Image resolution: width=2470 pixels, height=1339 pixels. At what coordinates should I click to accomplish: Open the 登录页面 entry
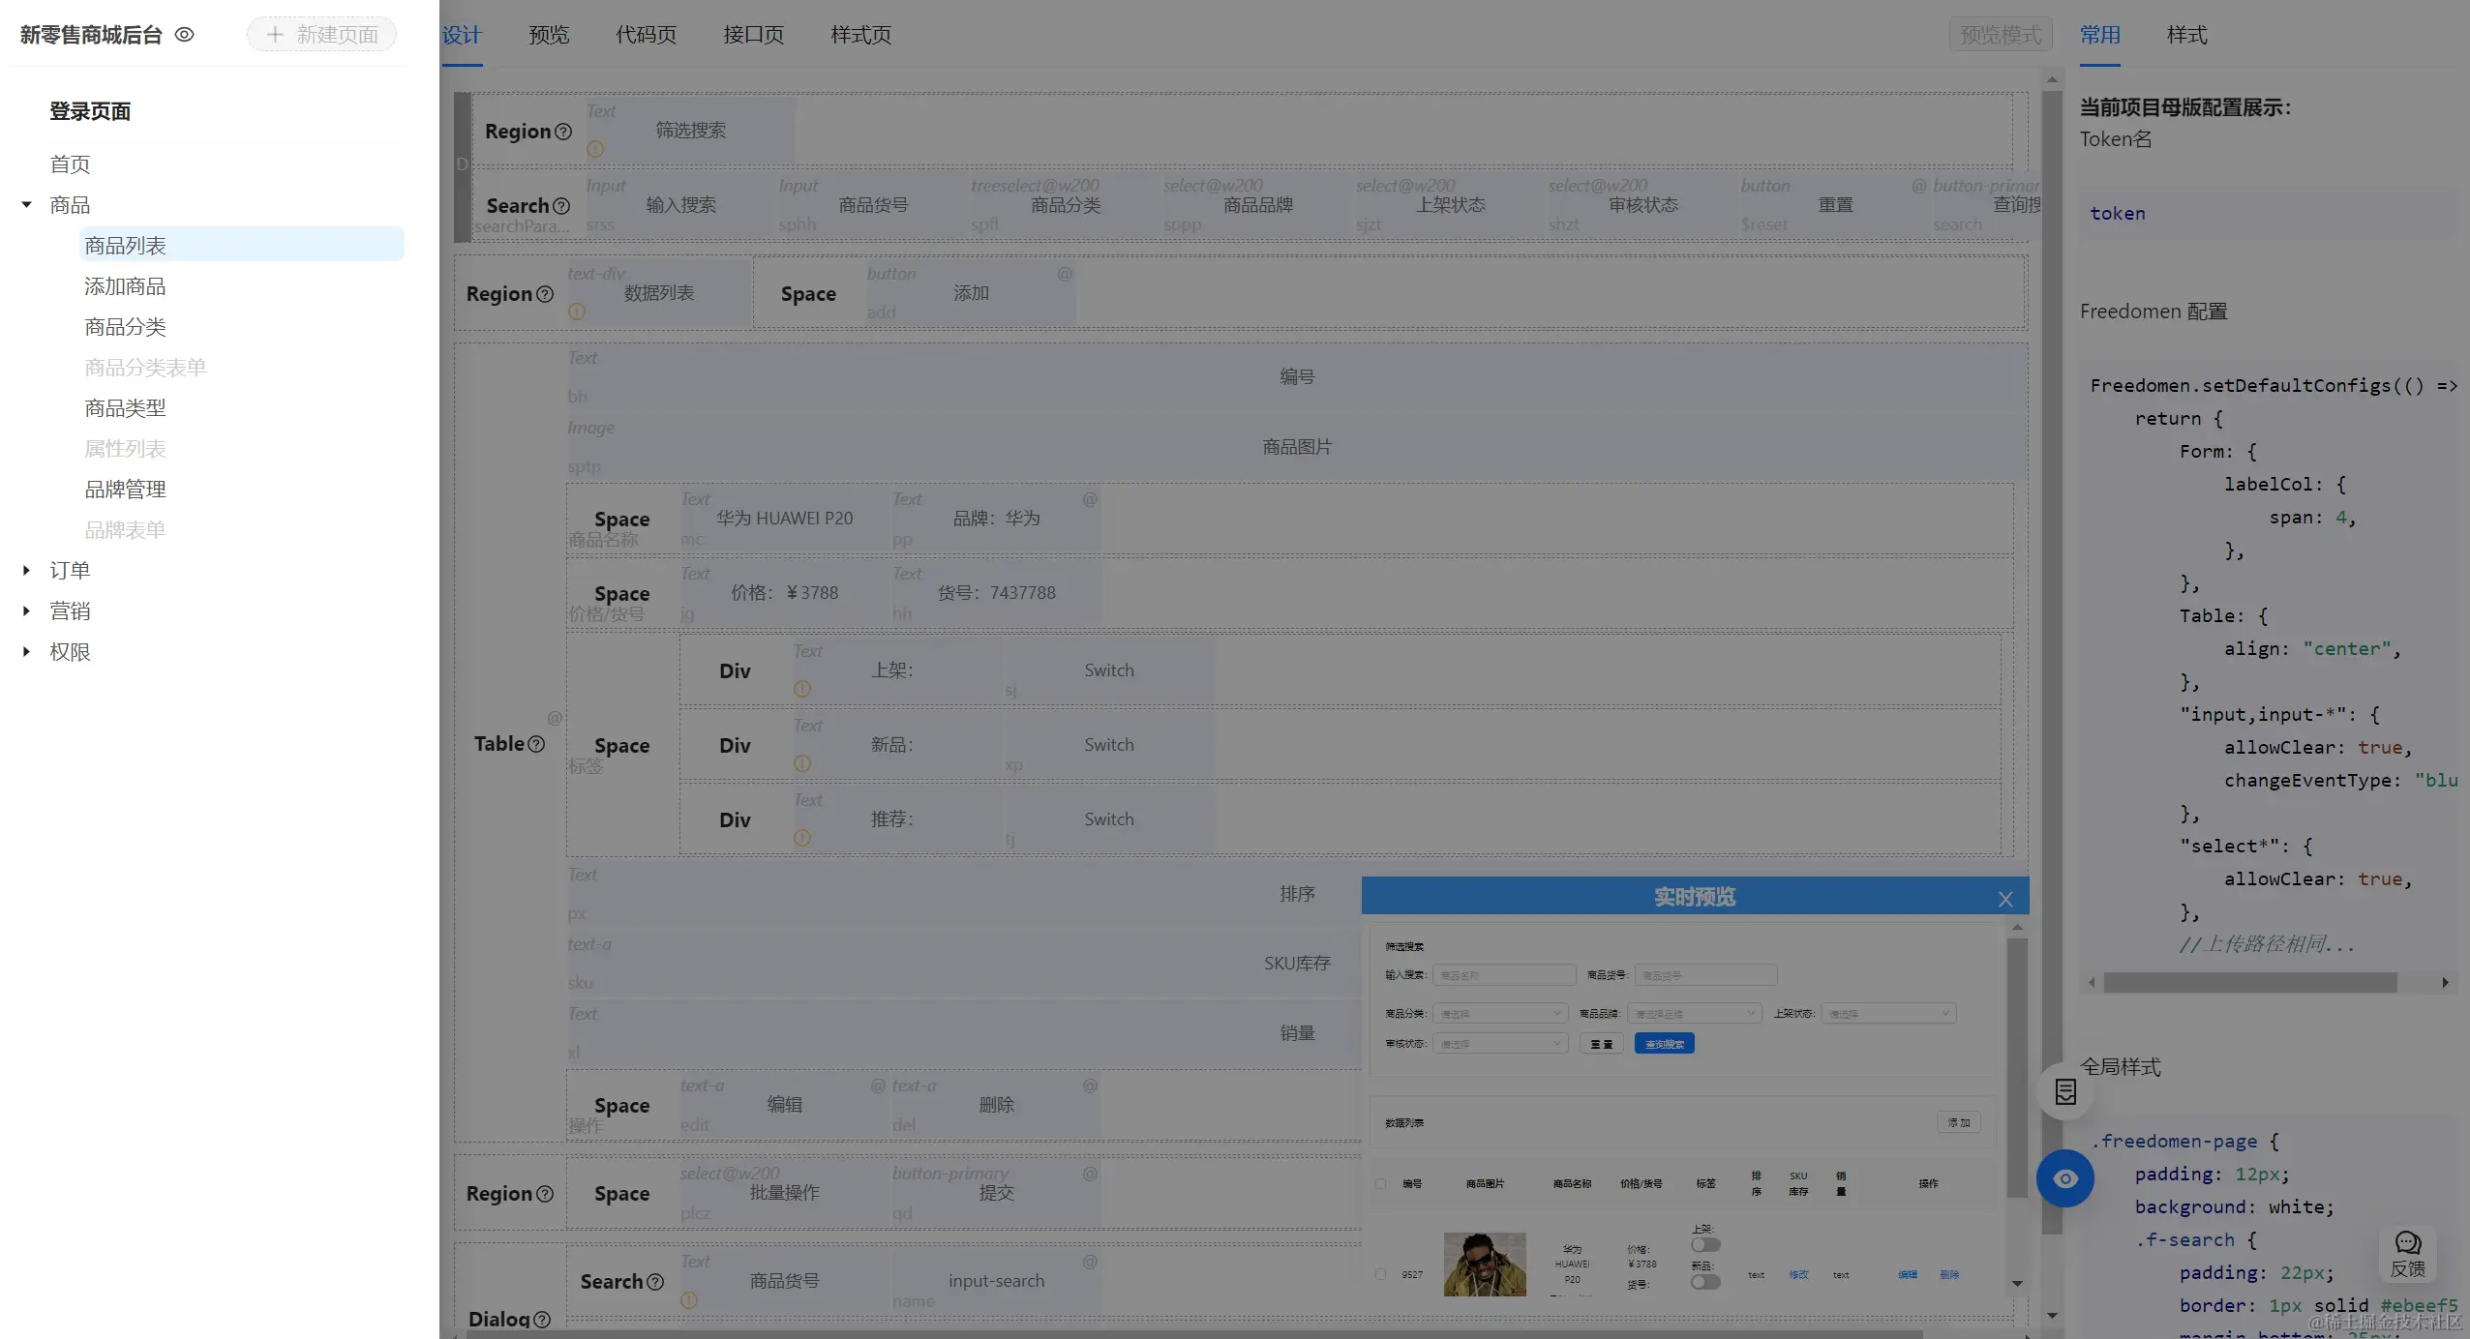(x=90, y=111)
